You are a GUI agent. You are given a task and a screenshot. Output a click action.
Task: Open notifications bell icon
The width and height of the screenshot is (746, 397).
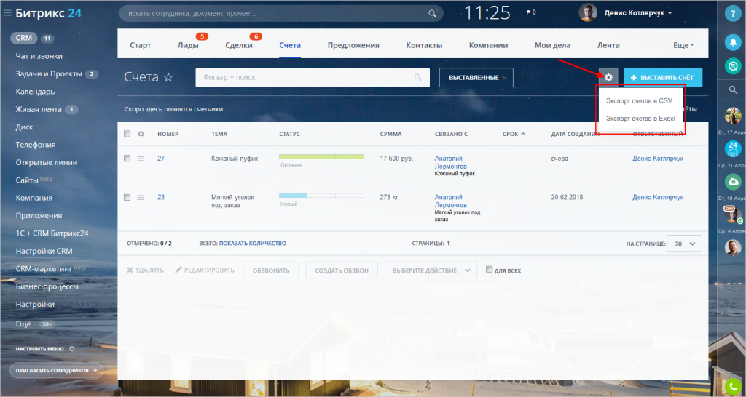[733, 42]
